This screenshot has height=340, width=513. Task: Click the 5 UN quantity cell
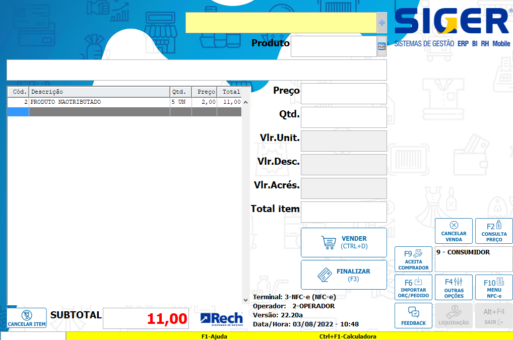pyautogui.click(x=181, y=102)
